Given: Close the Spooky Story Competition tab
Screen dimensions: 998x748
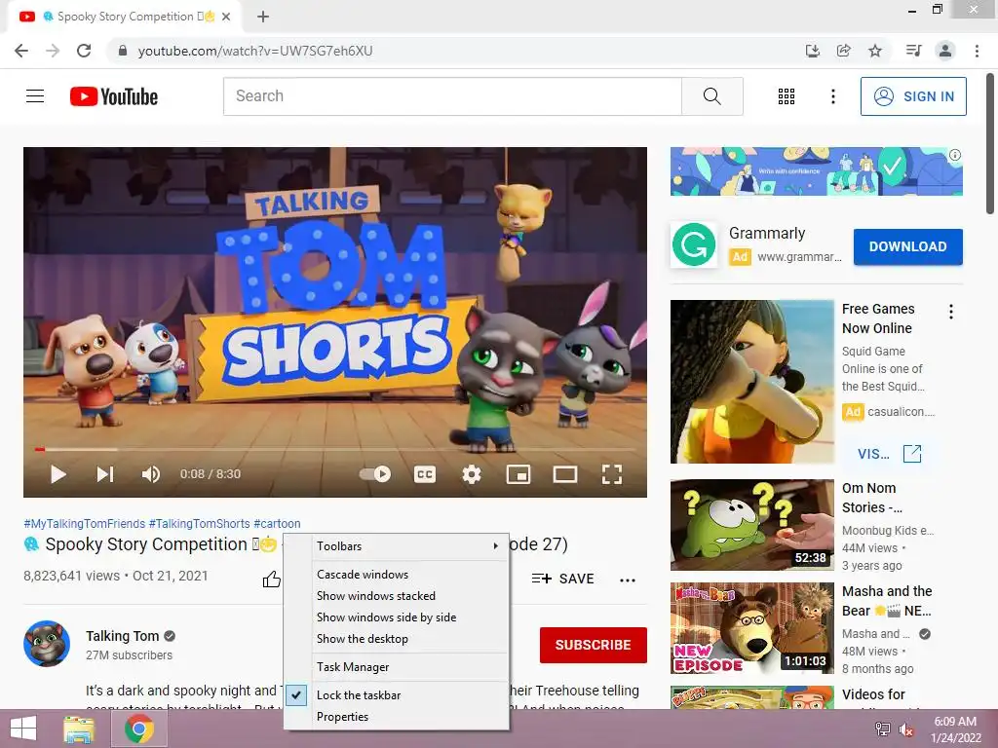Looking at the screenshot, I should (226, 17).
